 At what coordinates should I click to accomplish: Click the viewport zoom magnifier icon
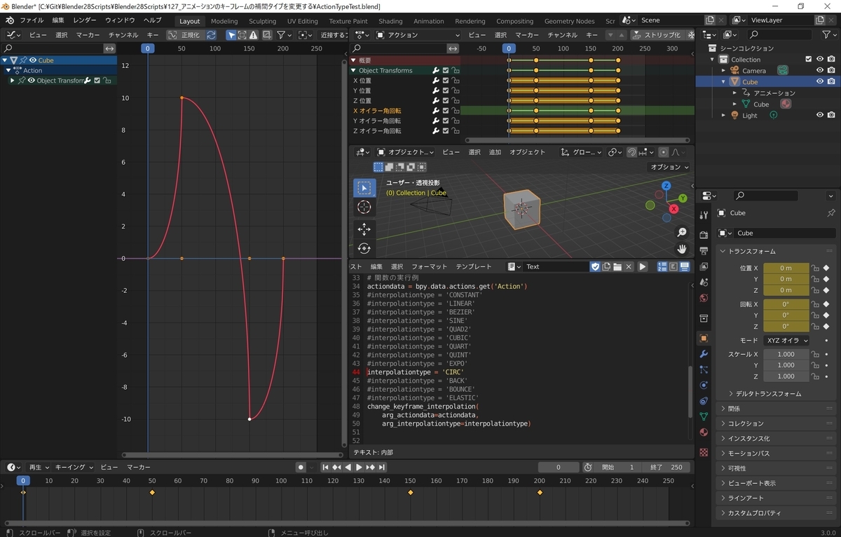click(x=681, y=233)
